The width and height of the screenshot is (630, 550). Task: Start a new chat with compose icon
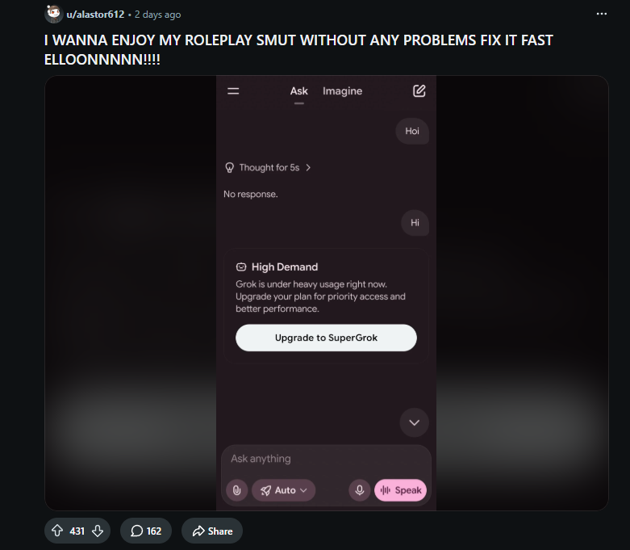[x=419, y=91]
